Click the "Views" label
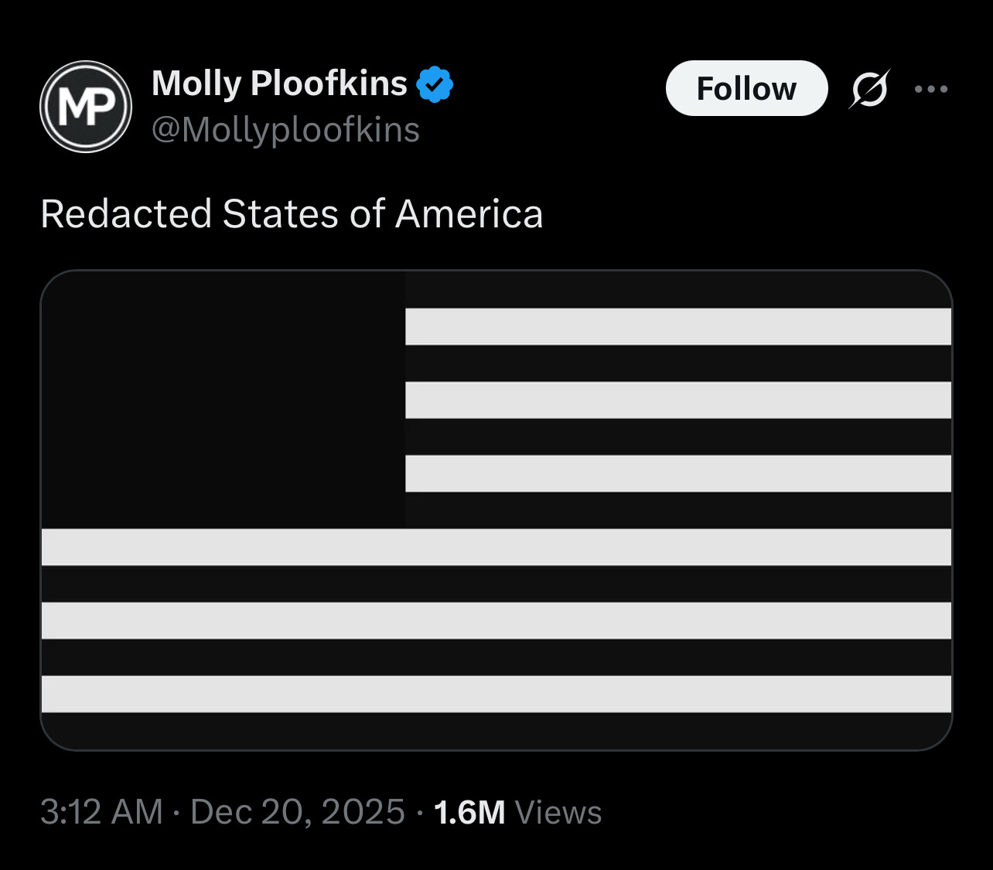 [x=558, y=813]
